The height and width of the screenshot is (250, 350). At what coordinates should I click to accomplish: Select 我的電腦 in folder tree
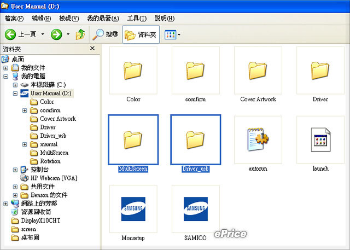[x=33, y=76]
